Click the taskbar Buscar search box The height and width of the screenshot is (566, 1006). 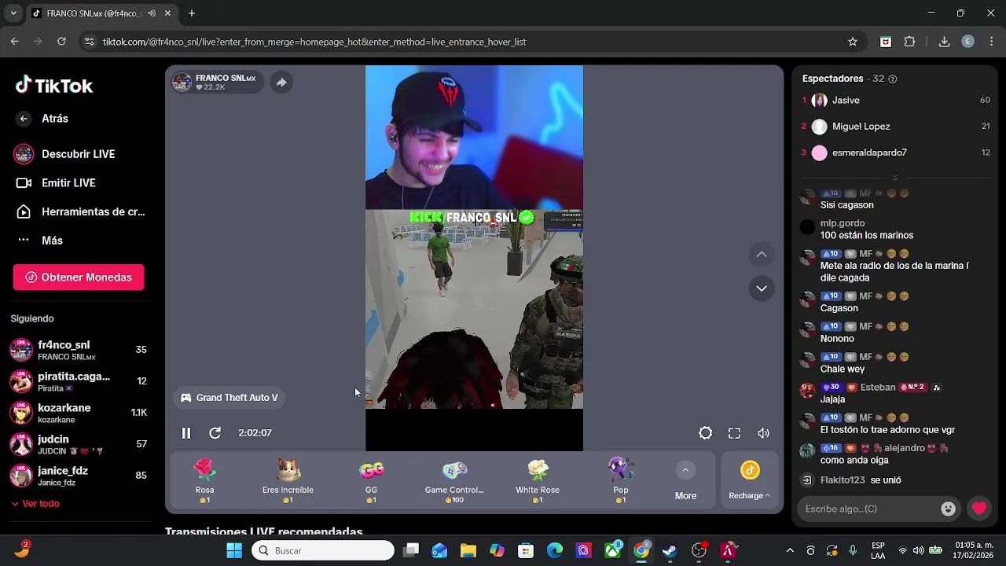(323, 550)
